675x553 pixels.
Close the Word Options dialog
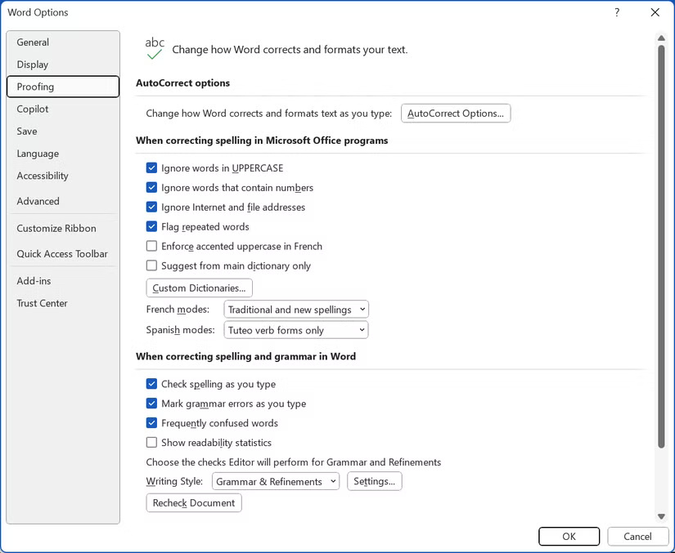click(x=655, y=12)
